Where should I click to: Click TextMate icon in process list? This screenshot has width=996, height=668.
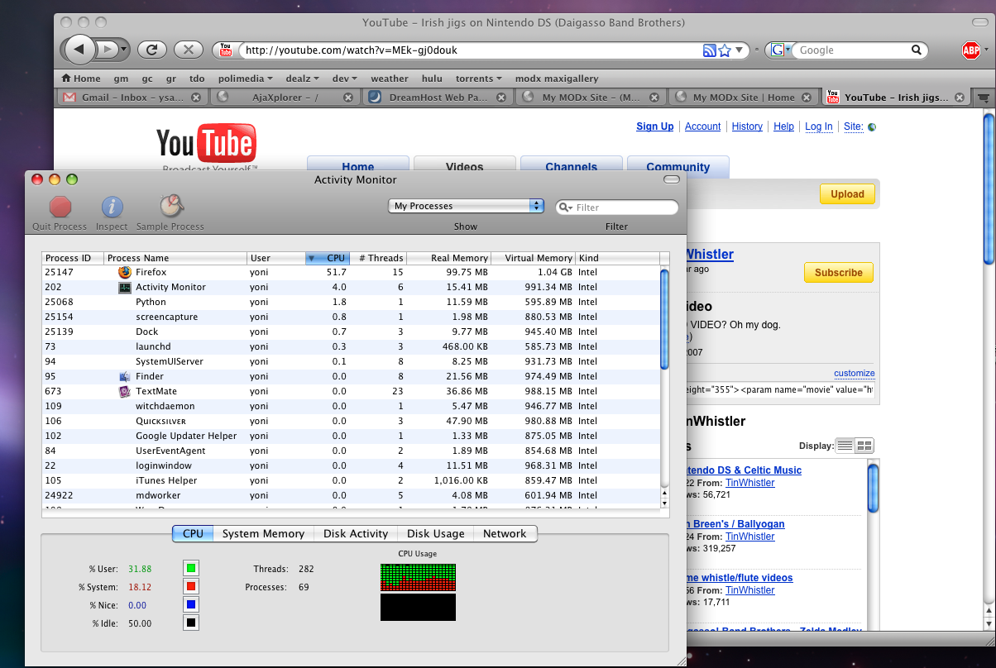[125, 391]
